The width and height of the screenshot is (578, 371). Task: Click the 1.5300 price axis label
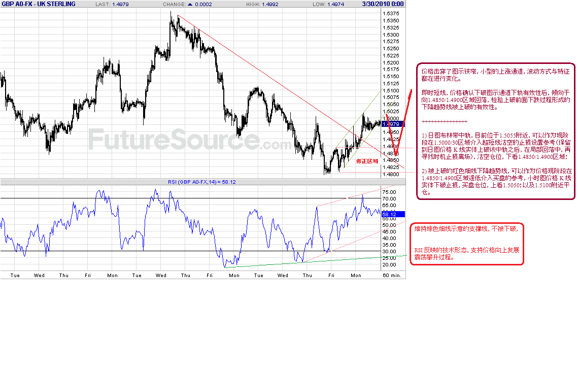coord(391,35)
